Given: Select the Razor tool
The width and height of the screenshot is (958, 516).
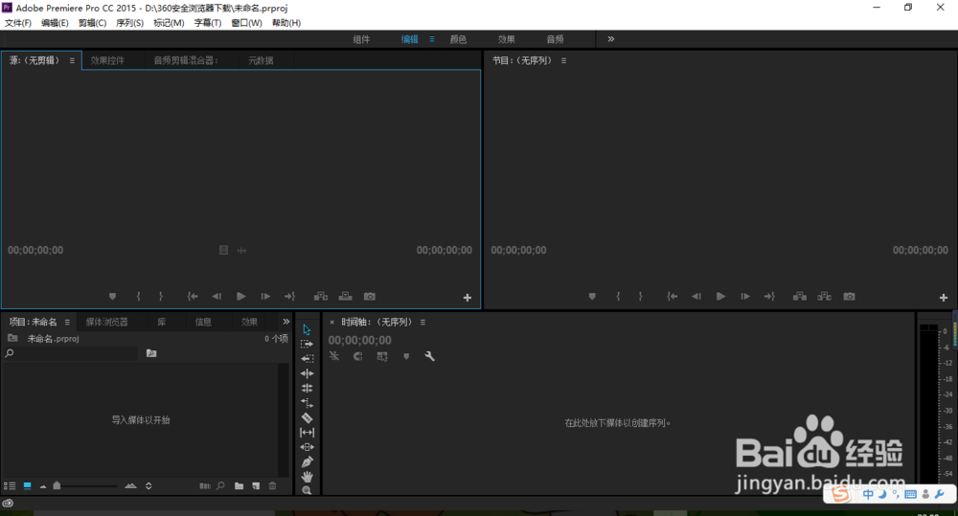Looking at the screenshot, I should click(x=307, y=417).
